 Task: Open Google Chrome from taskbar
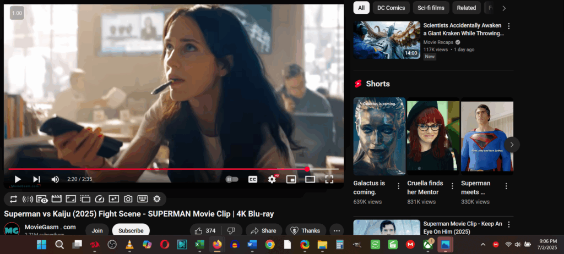(x=270, y=245)
